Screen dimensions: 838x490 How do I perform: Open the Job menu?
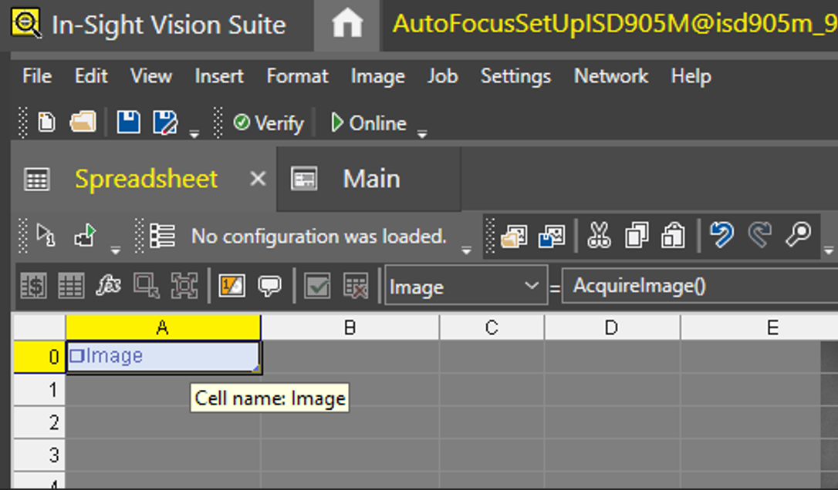click(442, 76)
